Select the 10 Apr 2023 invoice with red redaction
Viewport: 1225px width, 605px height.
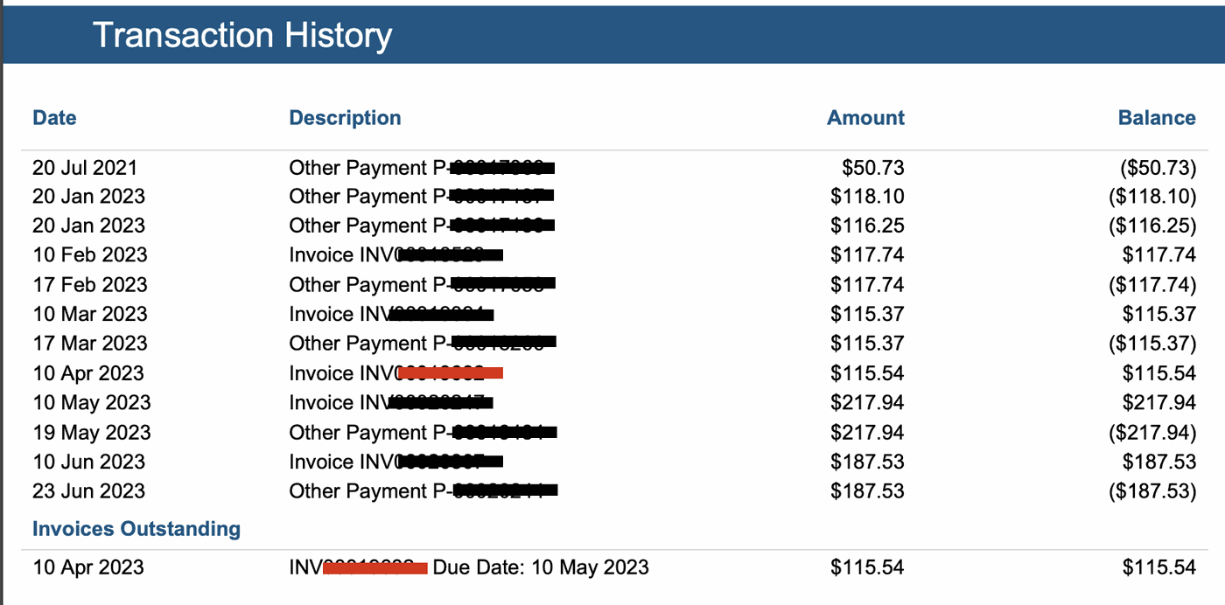[395, 373]
